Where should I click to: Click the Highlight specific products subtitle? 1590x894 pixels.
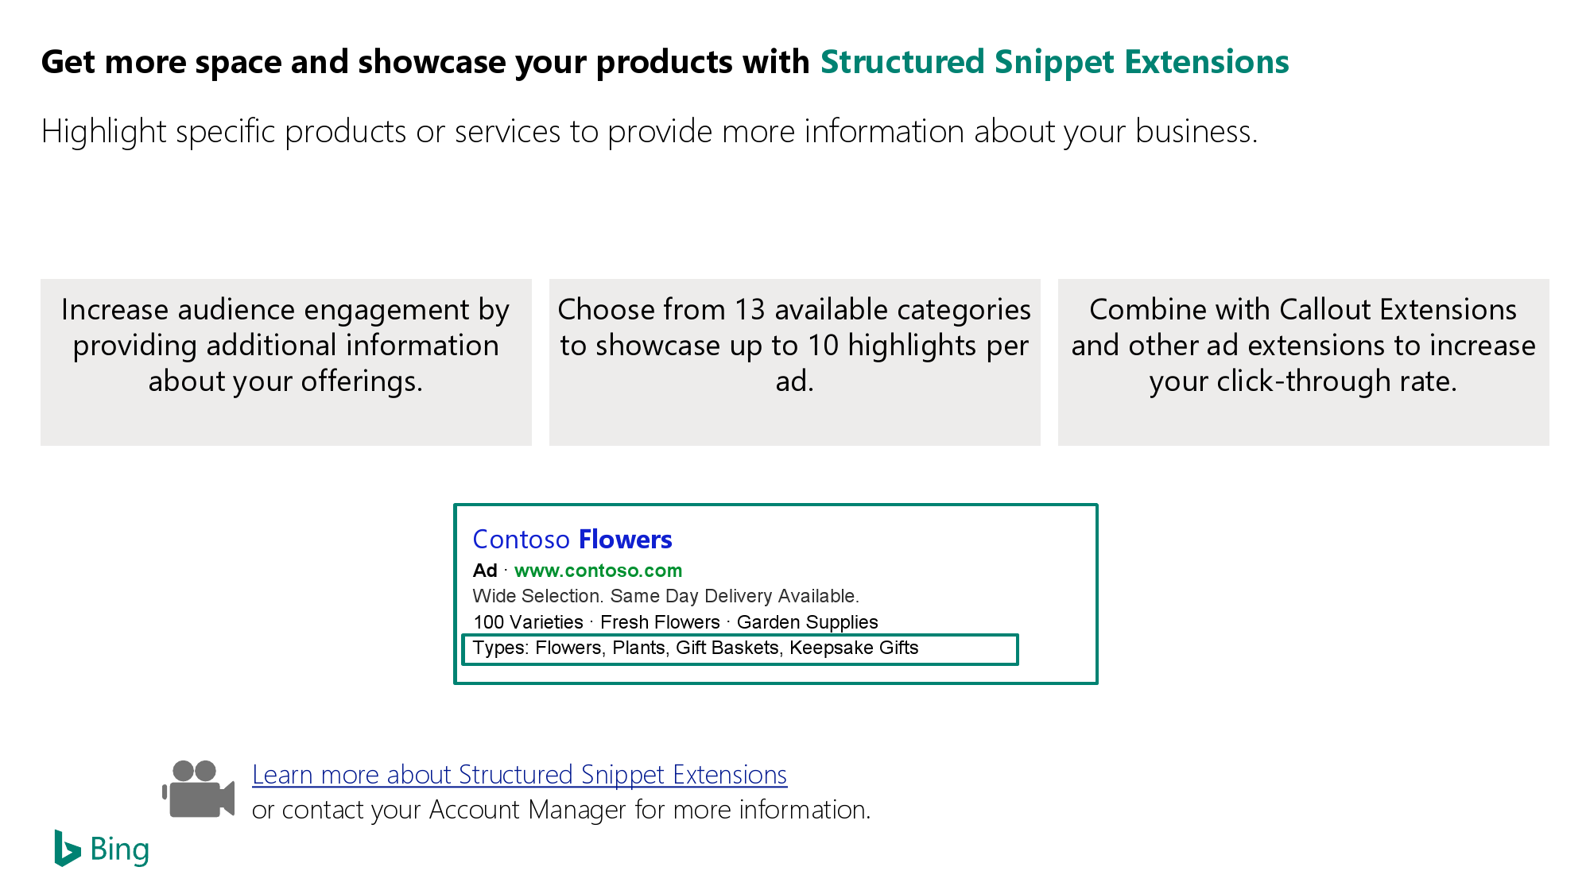click(x=650, y=132)
